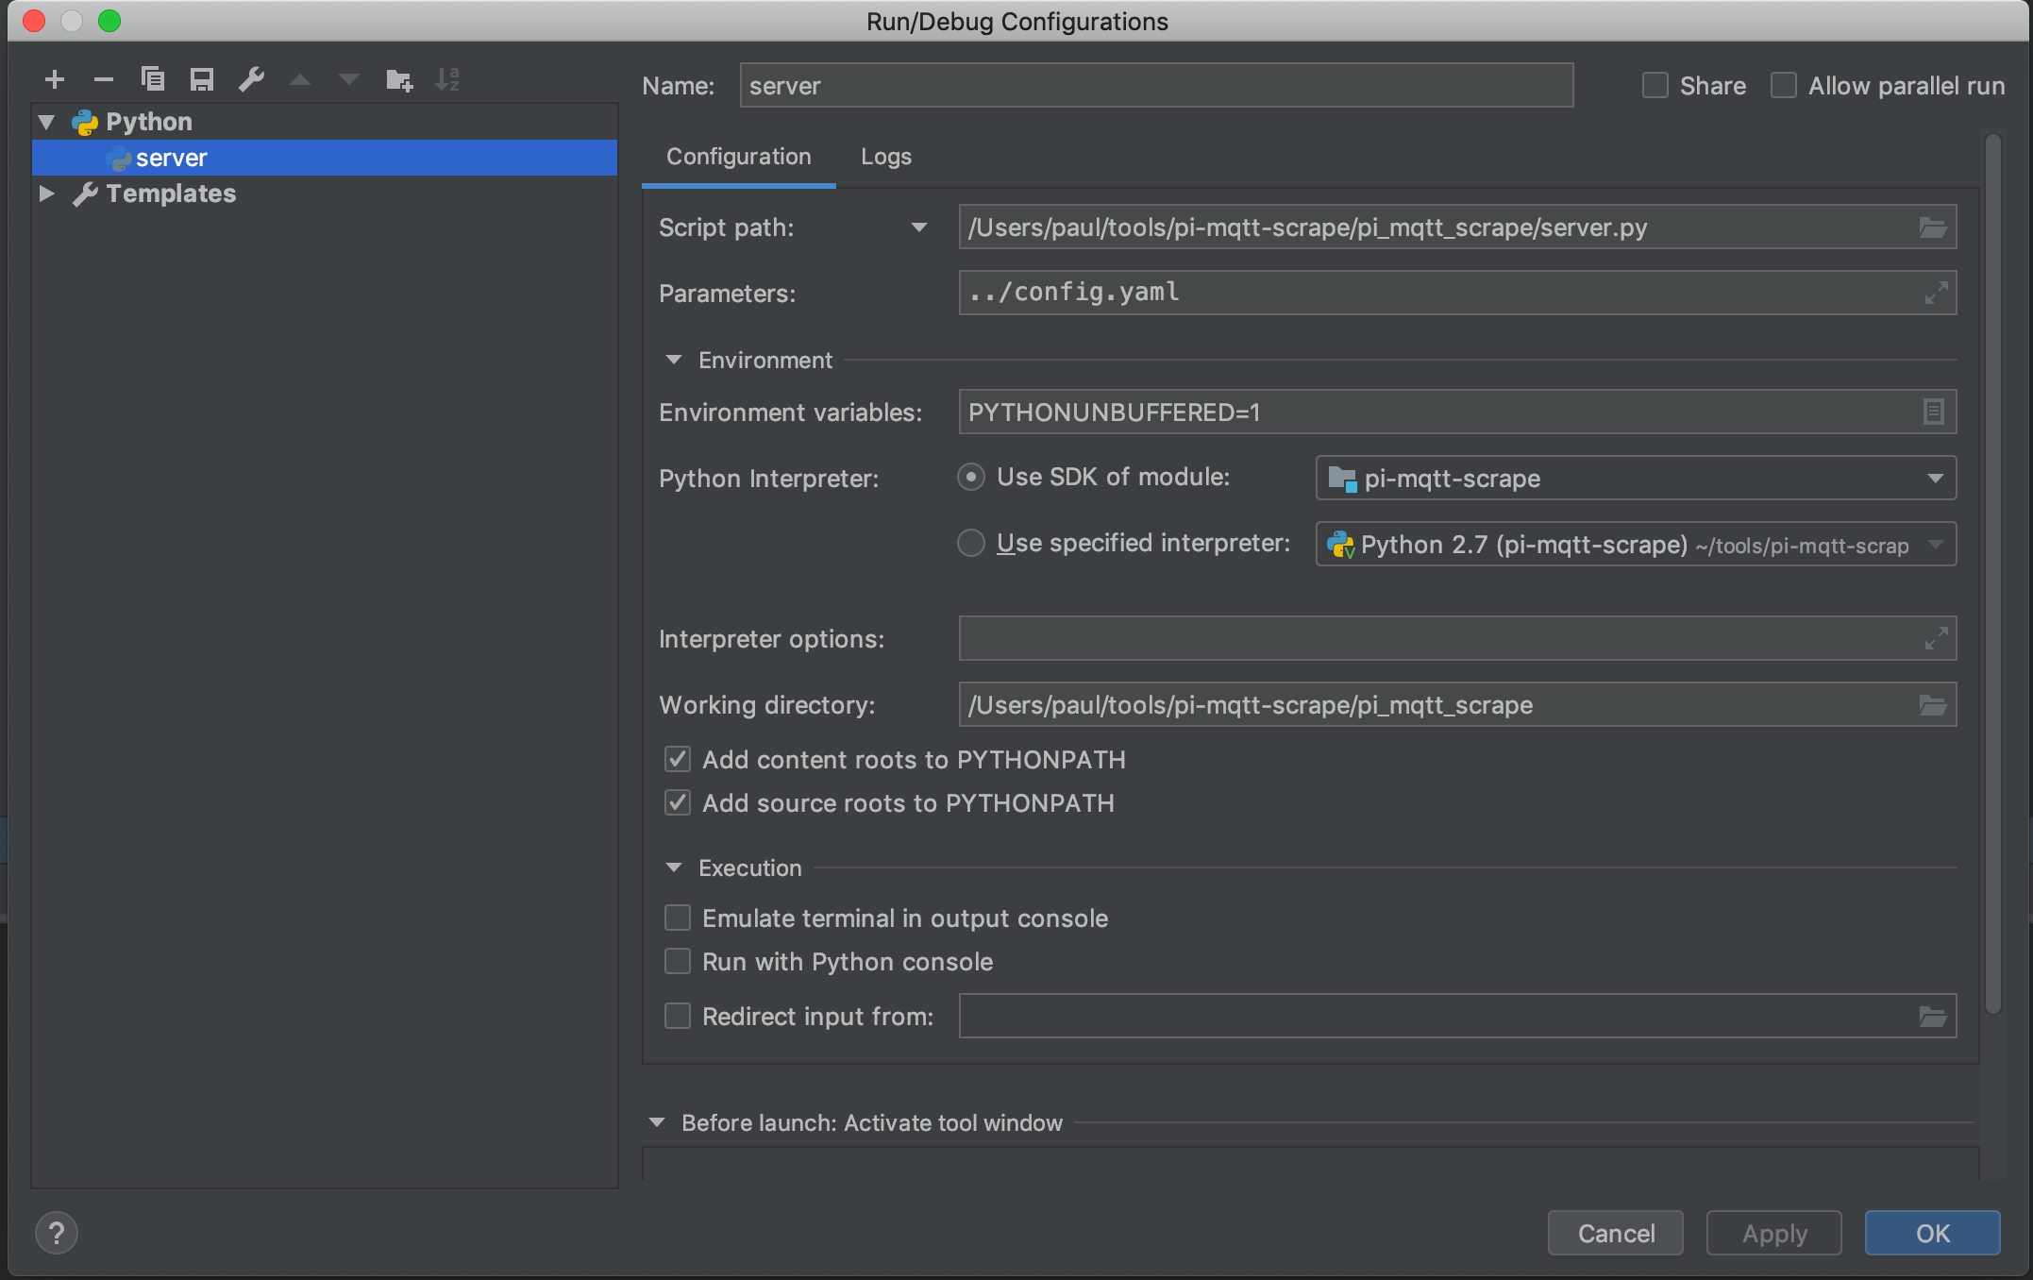Move configuration up arrow icon
Image resolution: width=2033 pixels, height=1280 pixels.
point(300,80)
